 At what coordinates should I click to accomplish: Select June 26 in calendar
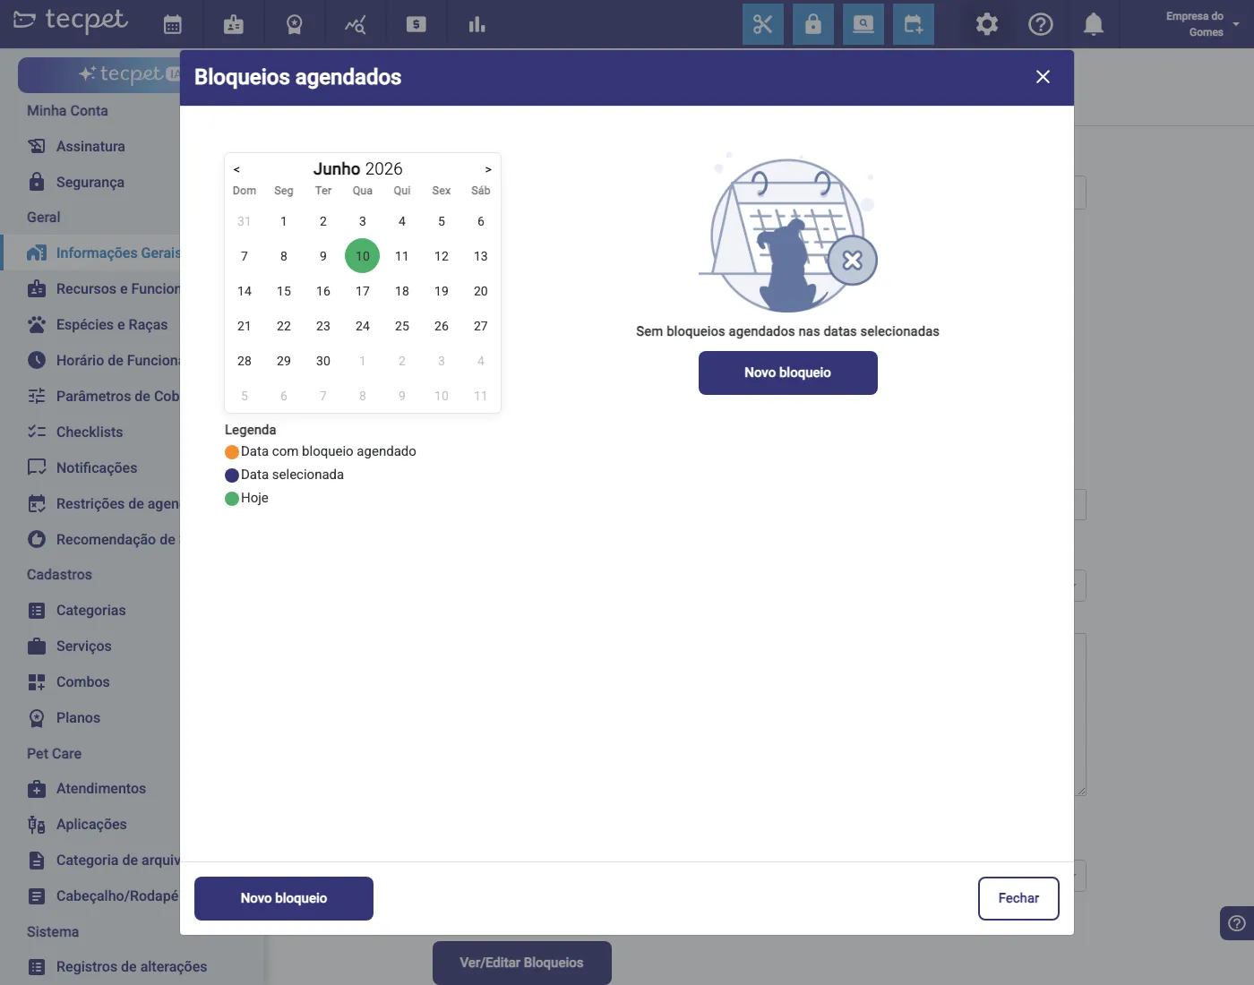[442, 326]
